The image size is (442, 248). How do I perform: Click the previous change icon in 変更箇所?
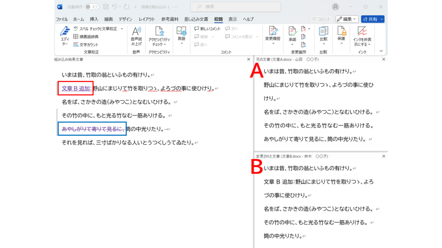click(303, 37)
